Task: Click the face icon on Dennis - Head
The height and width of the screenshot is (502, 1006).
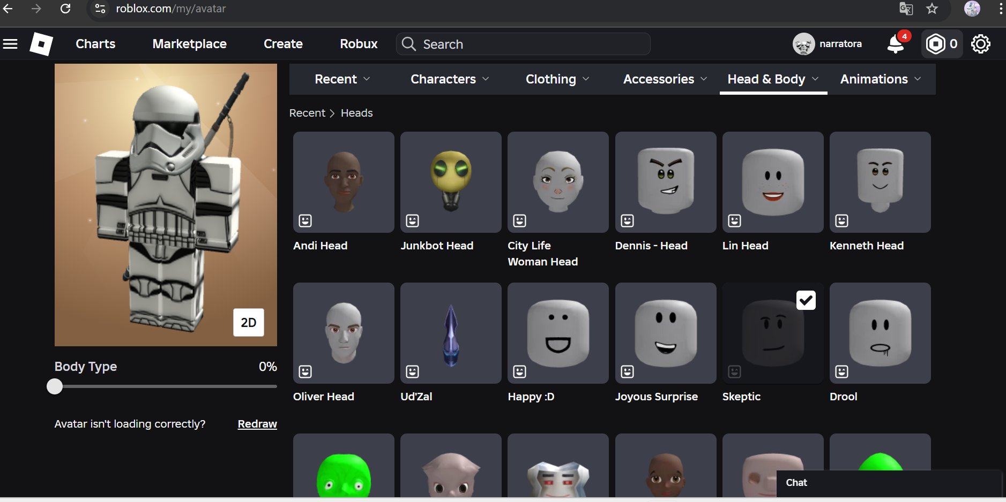Action: click(628, 220)
